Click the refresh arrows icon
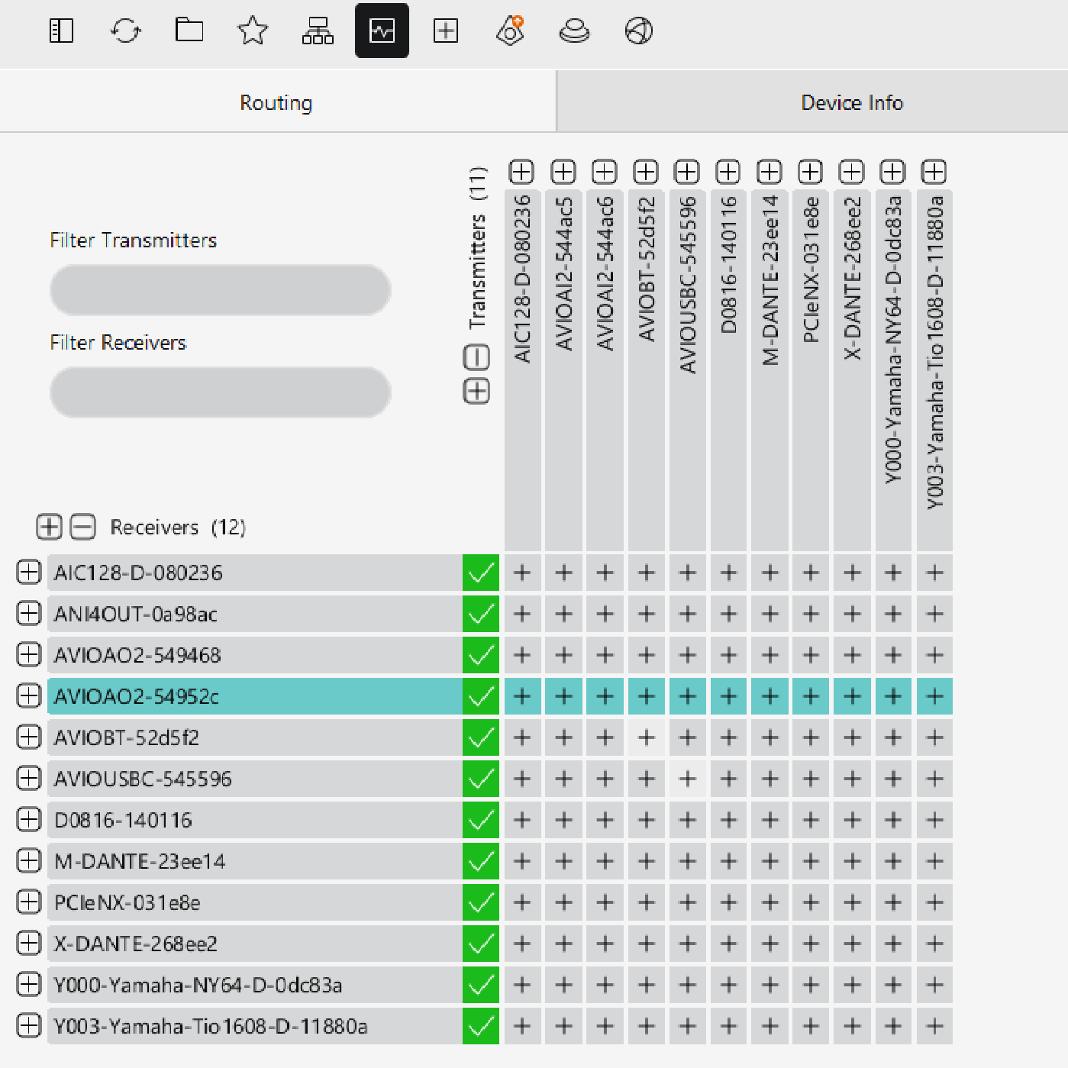The height and width of the screenshot is (1068, 1068). point(125,31)
